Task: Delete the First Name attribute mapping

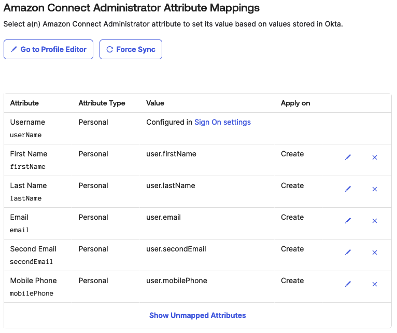Action: click(x=375, y=157)
